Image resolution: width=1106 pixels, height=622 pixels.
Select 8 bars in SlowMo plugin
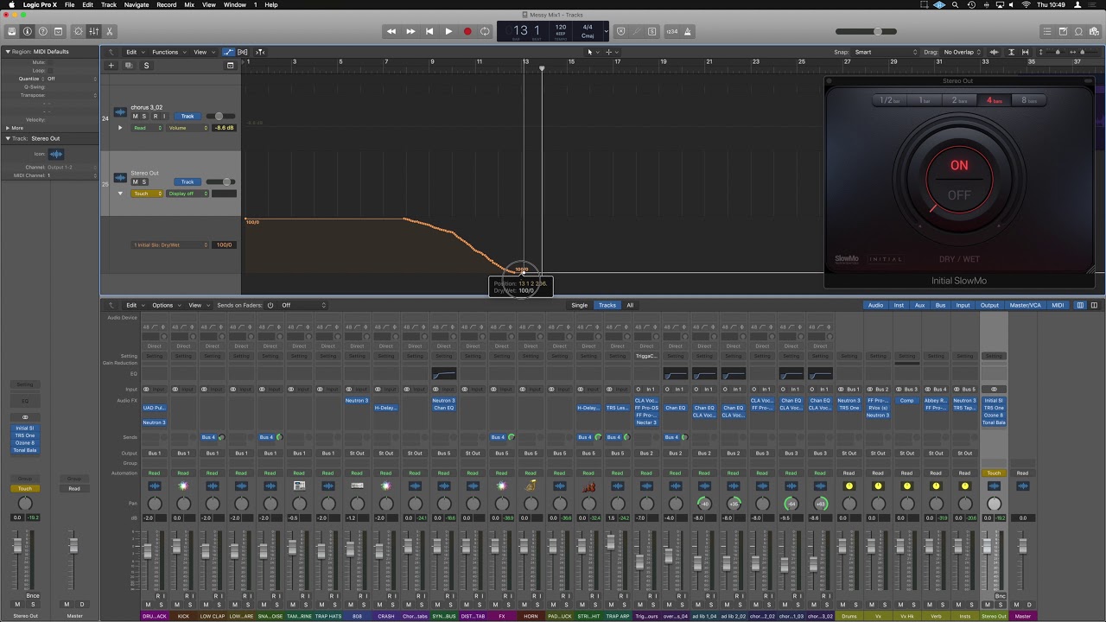coord(1029,100)
